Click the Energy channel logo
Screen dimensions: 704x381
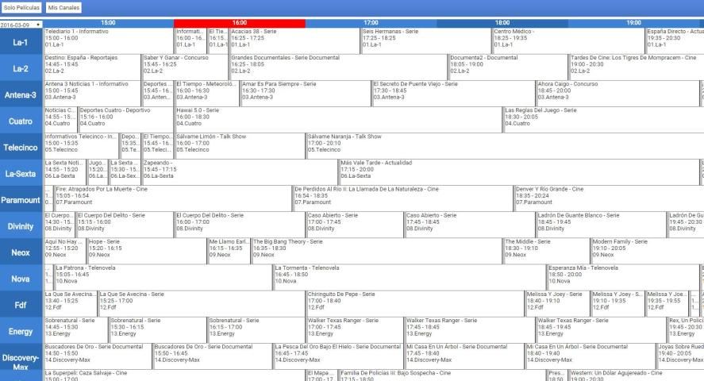(x=21, y=331)
